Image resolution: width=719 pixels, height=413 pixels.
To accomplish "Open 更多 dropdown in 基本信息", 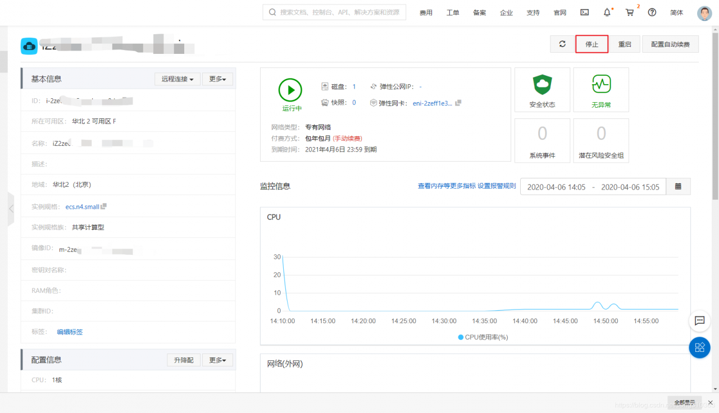I will click(x=217, y=79).
